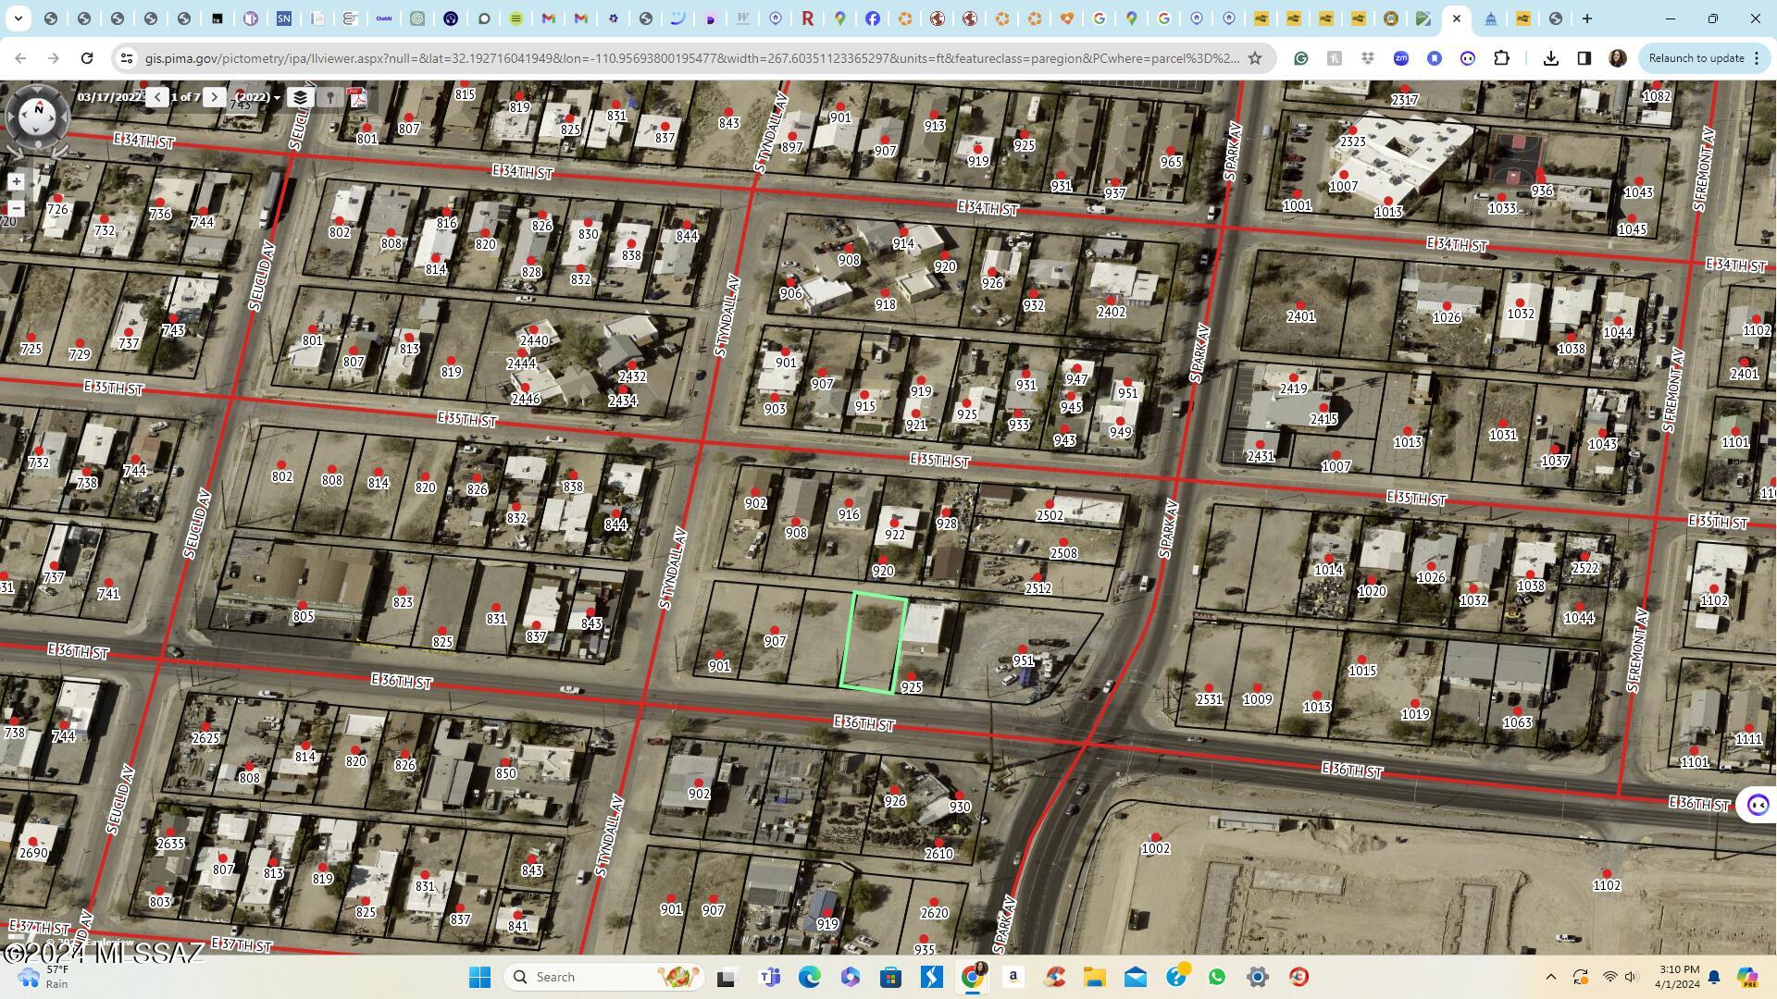Open the map layers panel

coord(299,97)
